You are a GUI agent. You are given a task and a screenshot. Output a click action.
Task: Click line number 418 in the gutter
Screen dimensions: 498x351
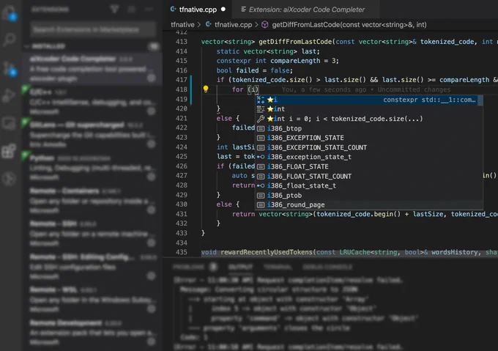182,89
